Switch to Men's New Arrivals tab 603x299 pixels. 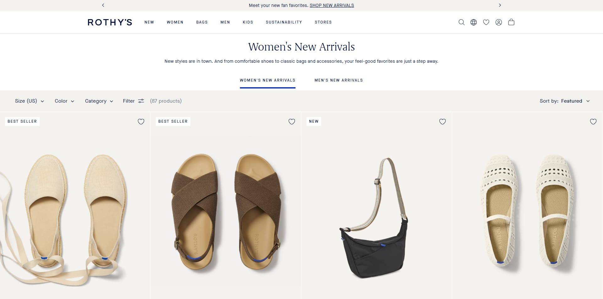click(339, 80)
